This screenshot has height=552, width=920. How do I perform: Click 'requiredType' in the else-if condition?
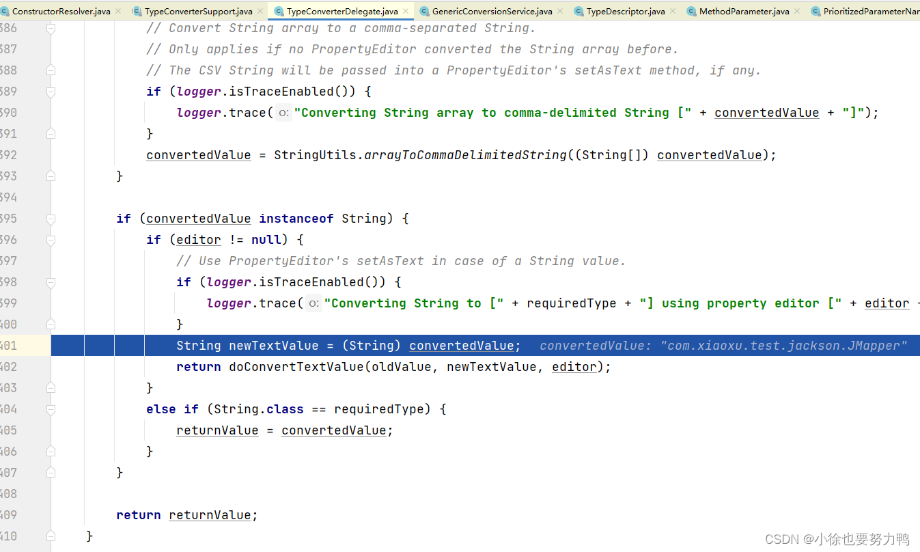coord(379,409)
